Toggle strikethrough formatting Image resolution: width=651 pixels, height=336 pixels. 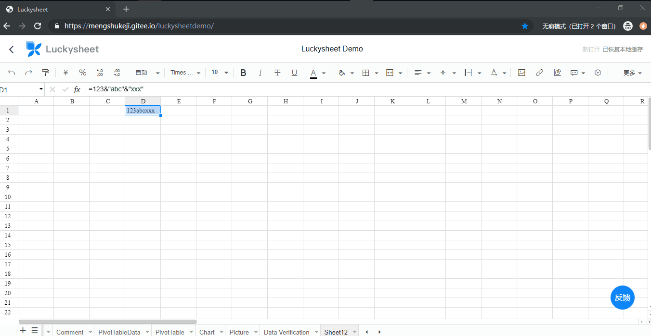pos(277,73)
